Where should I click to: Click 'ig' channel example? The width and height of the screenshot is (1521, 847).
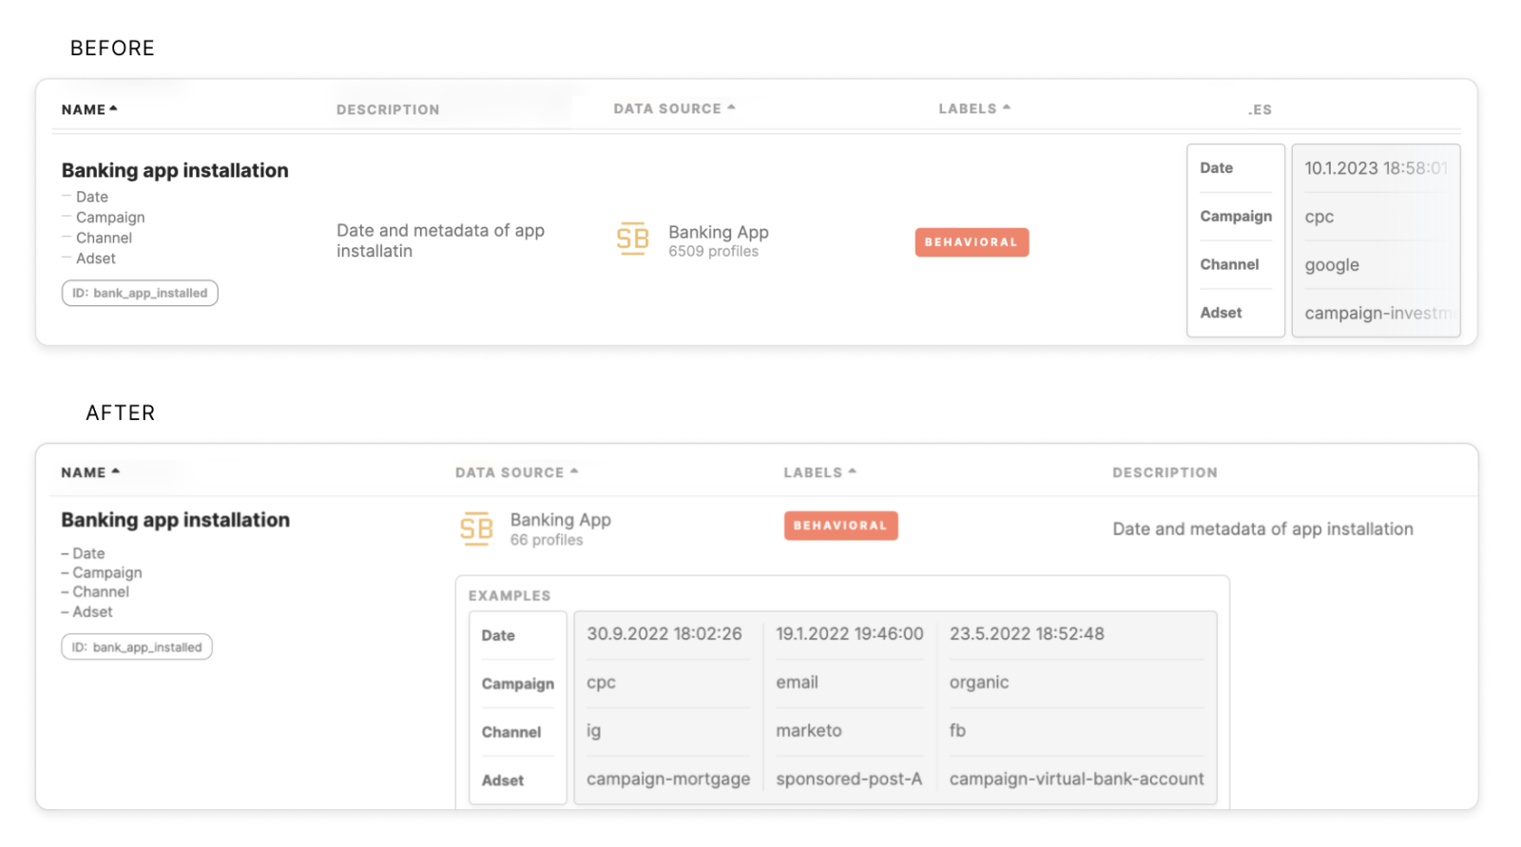point(593,731)
